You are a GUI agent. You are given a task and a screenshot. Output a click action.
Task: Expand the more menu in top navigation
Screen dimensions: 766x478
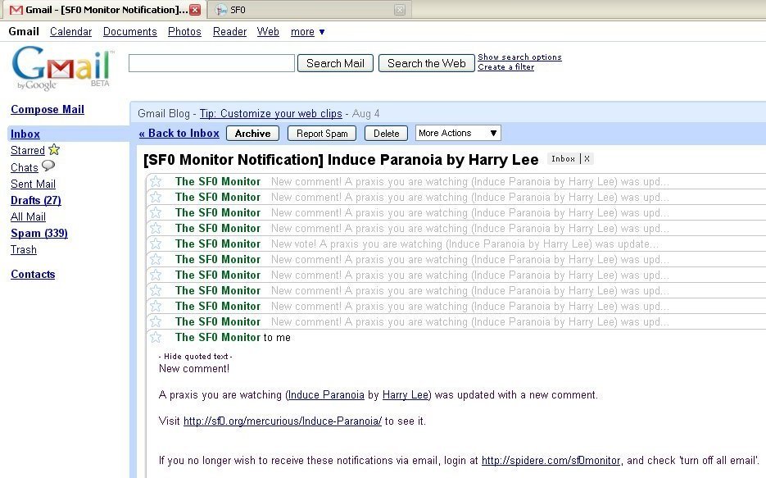(308, 32)
